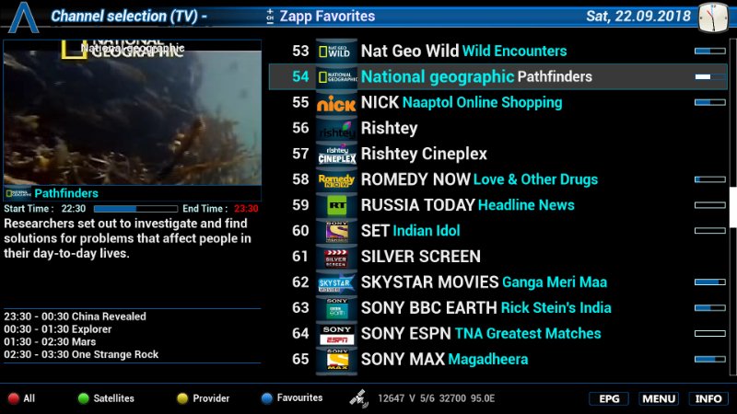The height and width of the screenshot is (414, 737).
Task: Open the EPG button
Action: pos(609,398)
